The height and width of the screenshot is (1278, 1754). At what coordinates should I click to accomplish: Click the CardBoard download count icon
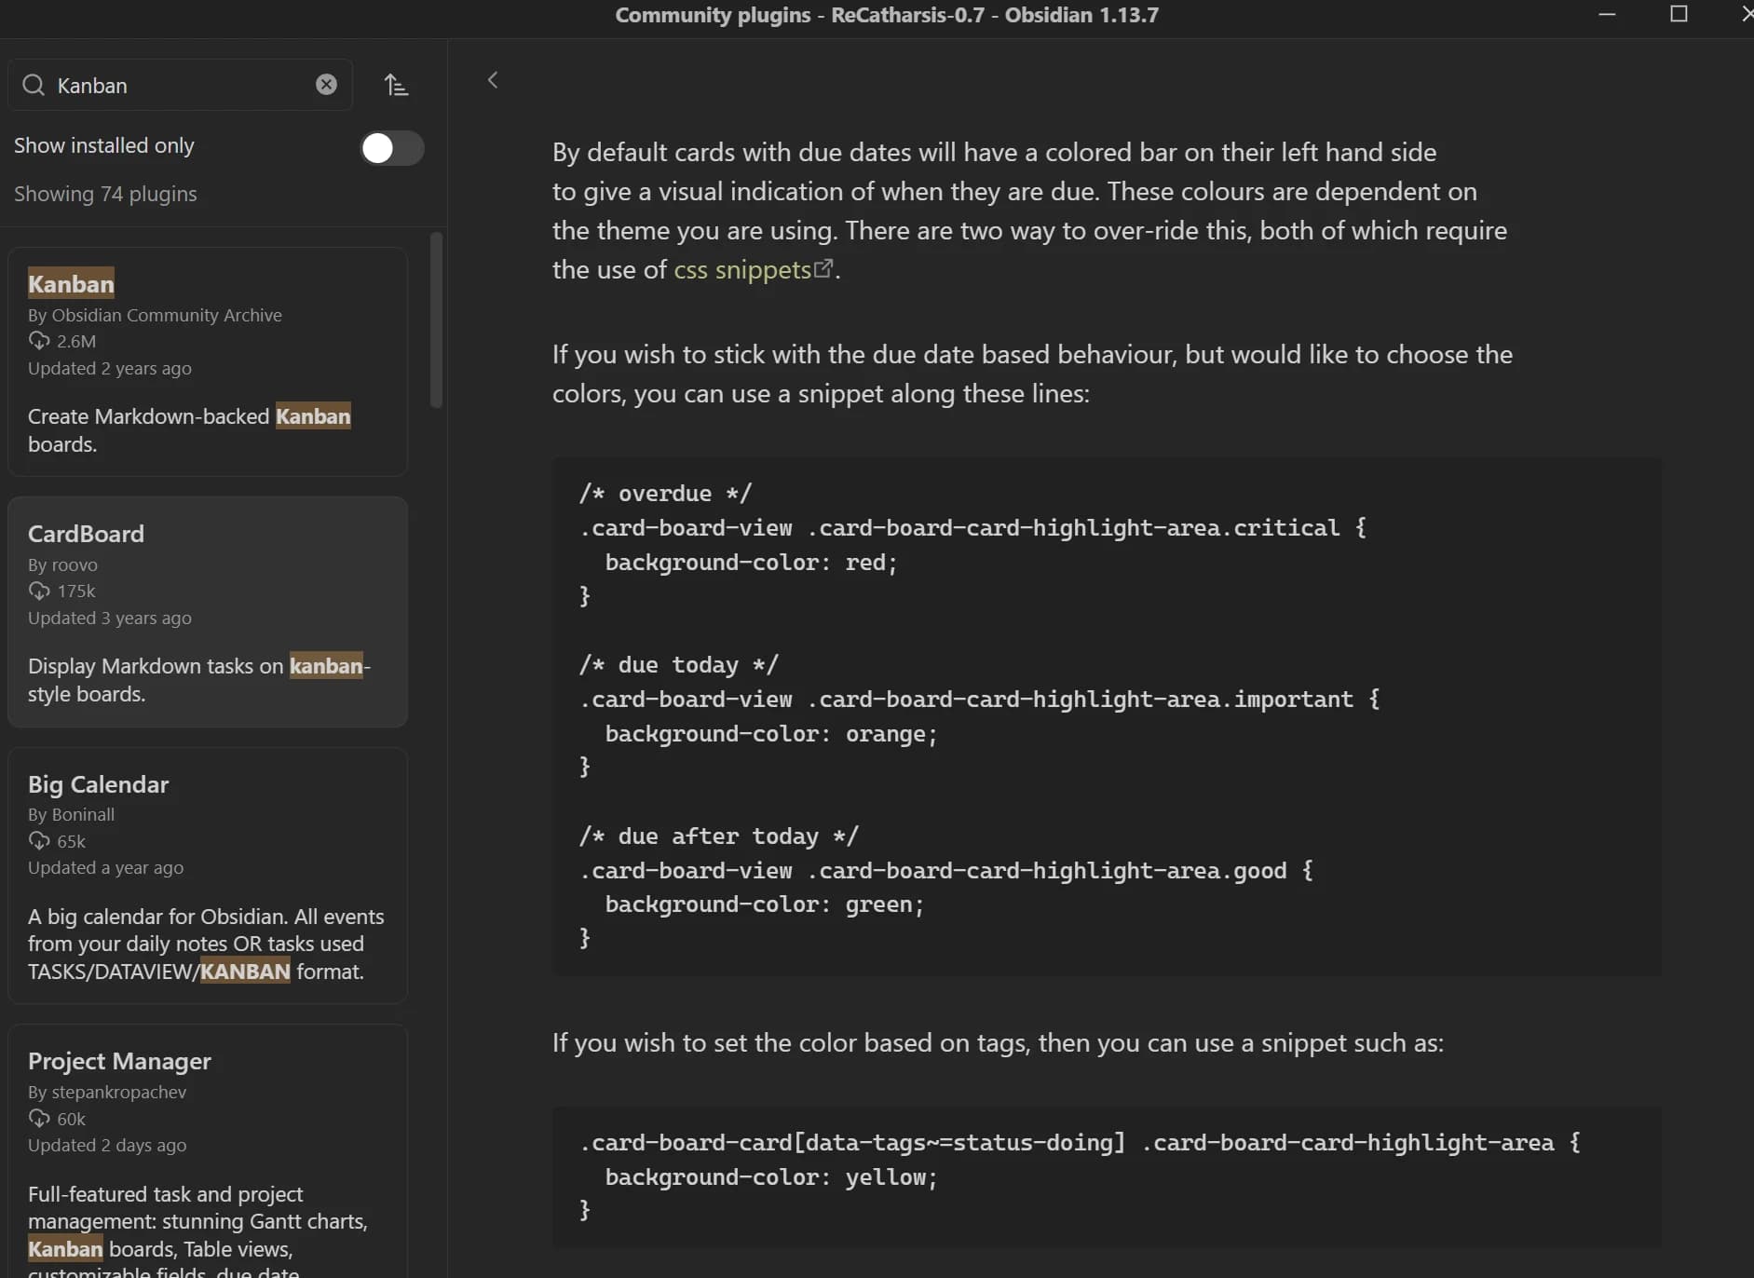coord(39,591)
